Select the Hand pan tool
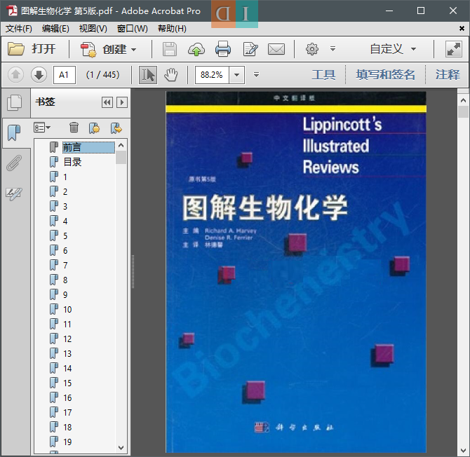Screen dimensions: 470x457 tap(171, 75)
